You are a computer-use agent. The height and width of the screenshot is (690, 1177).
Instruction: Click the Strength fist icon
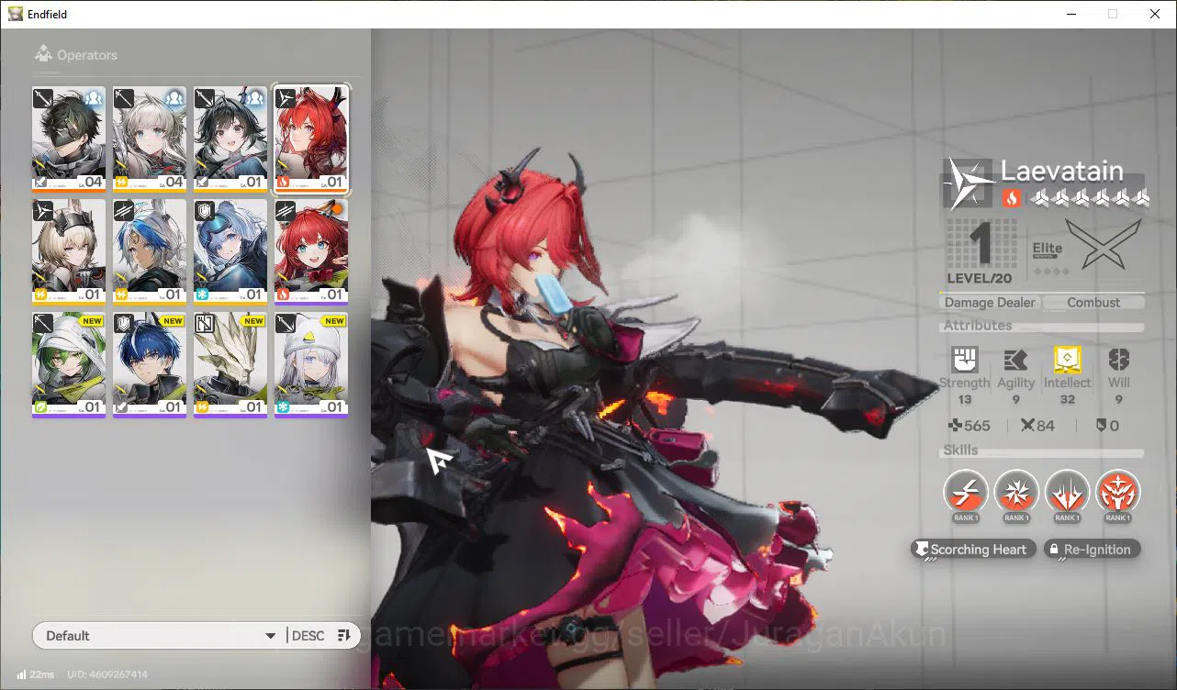point(964,360)
